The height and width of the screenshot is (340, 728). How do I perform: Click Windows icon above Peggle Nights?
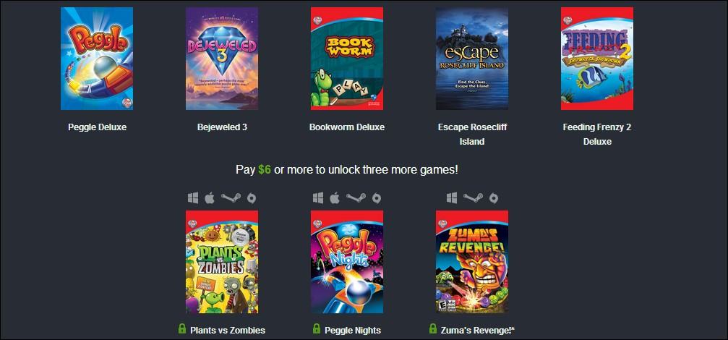coord(318,198)
